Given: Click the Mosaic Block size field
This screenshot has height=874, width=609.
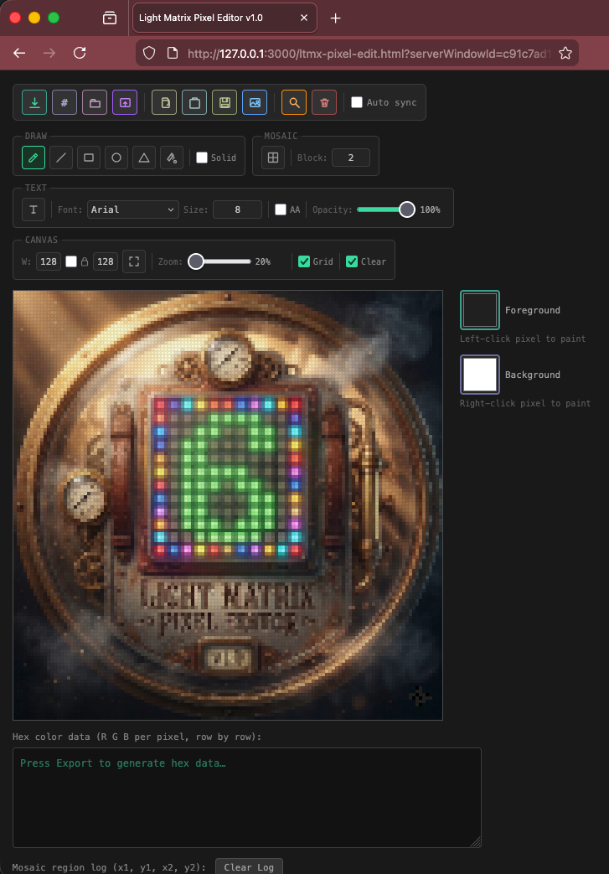Looking at the screenshot, I should (351, 158).
